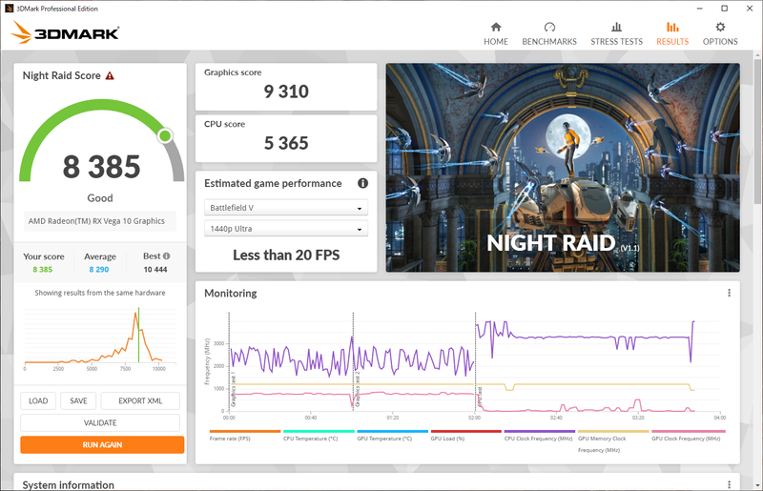This screenshot has height=491, width=763.
Task: Click the CPU score value 5 365
Action: (x=286, y=143)
